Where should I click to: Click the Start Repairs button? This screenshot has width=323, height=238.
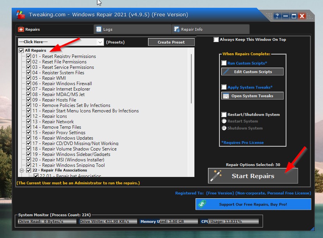(253, 176)
